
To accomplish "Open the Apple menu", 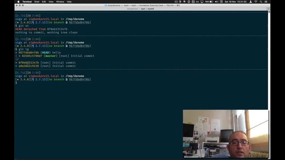I will [18, 2].
